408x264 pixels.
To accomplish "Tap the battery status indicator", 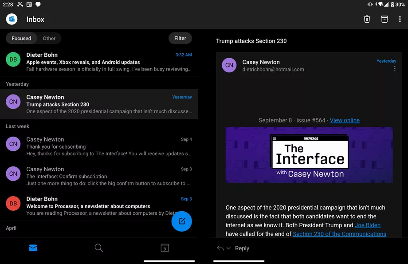I will (398, 4).
